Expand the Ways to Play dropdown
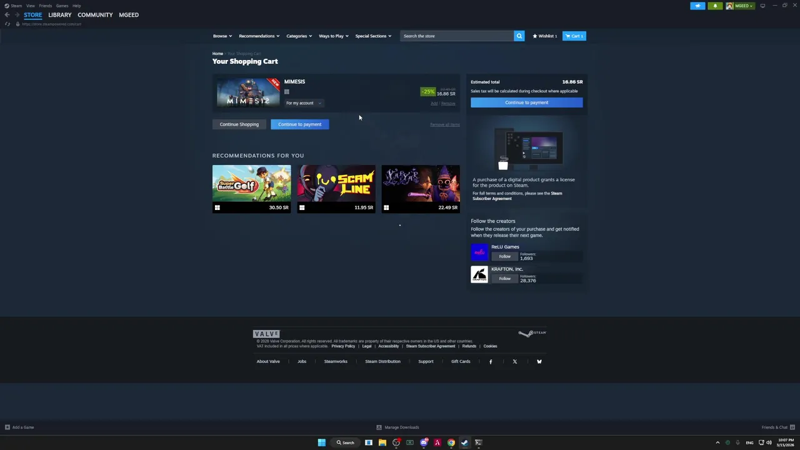The height and width of the screenshot is (450, 800). (333, 36)
